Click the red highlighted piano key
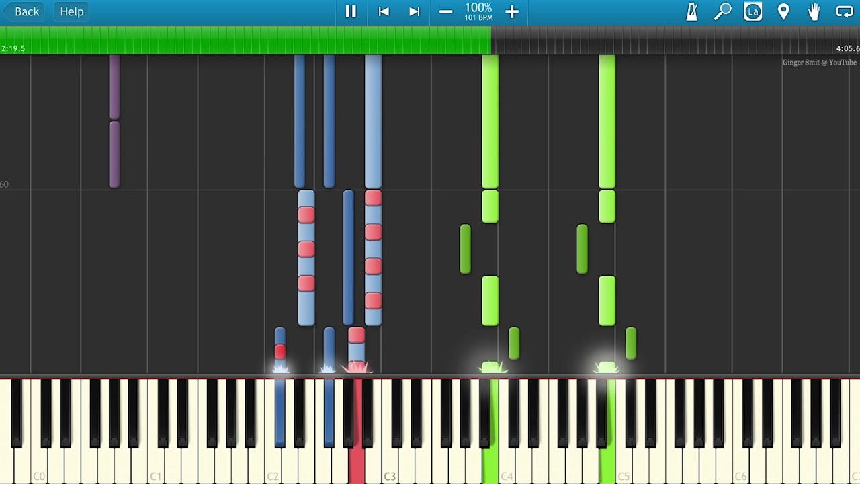 [356, 465]
